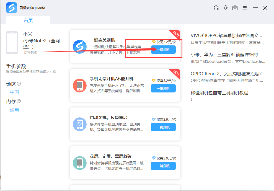The width and height of the screenshot is (274, 191).
Task: Click the 首页 tab
Action: [28, 20]
